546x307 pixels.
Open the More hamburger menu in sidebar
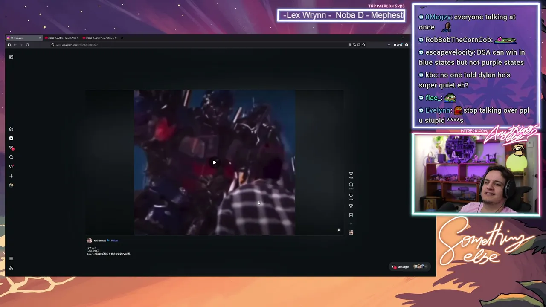(11, 258)
